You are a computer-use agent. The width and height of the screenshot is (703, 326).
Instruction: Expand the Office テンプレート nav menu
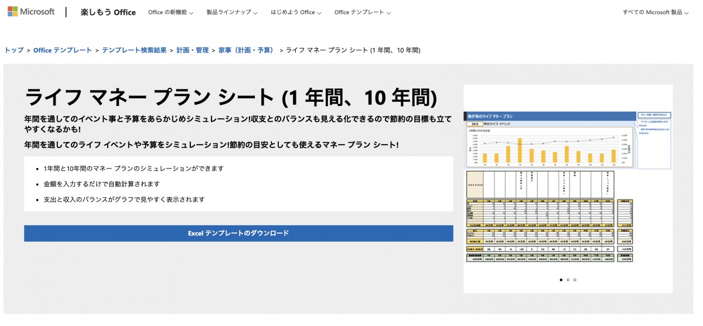pos(363,12)
